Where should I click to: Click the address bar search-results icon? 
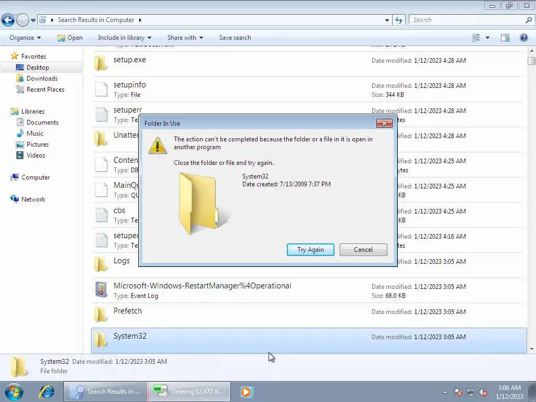click(x=43, y=20)
